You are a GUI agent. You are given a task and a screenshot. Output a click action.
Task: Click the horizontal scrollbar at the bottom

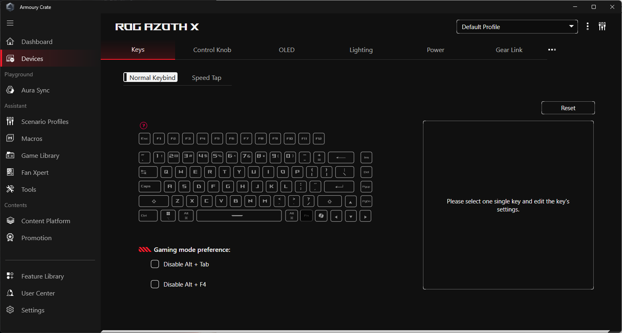point(355,331)
